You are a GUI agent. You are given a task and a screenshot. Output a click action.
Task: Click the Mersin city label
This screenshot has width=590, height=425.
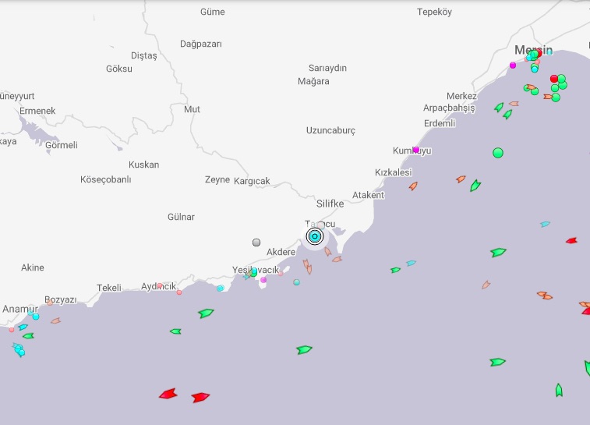pyautogui.click(x=533, y=50)
